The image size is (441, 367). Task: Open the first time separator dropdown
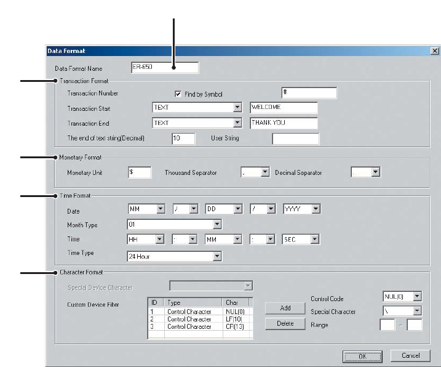185,240
